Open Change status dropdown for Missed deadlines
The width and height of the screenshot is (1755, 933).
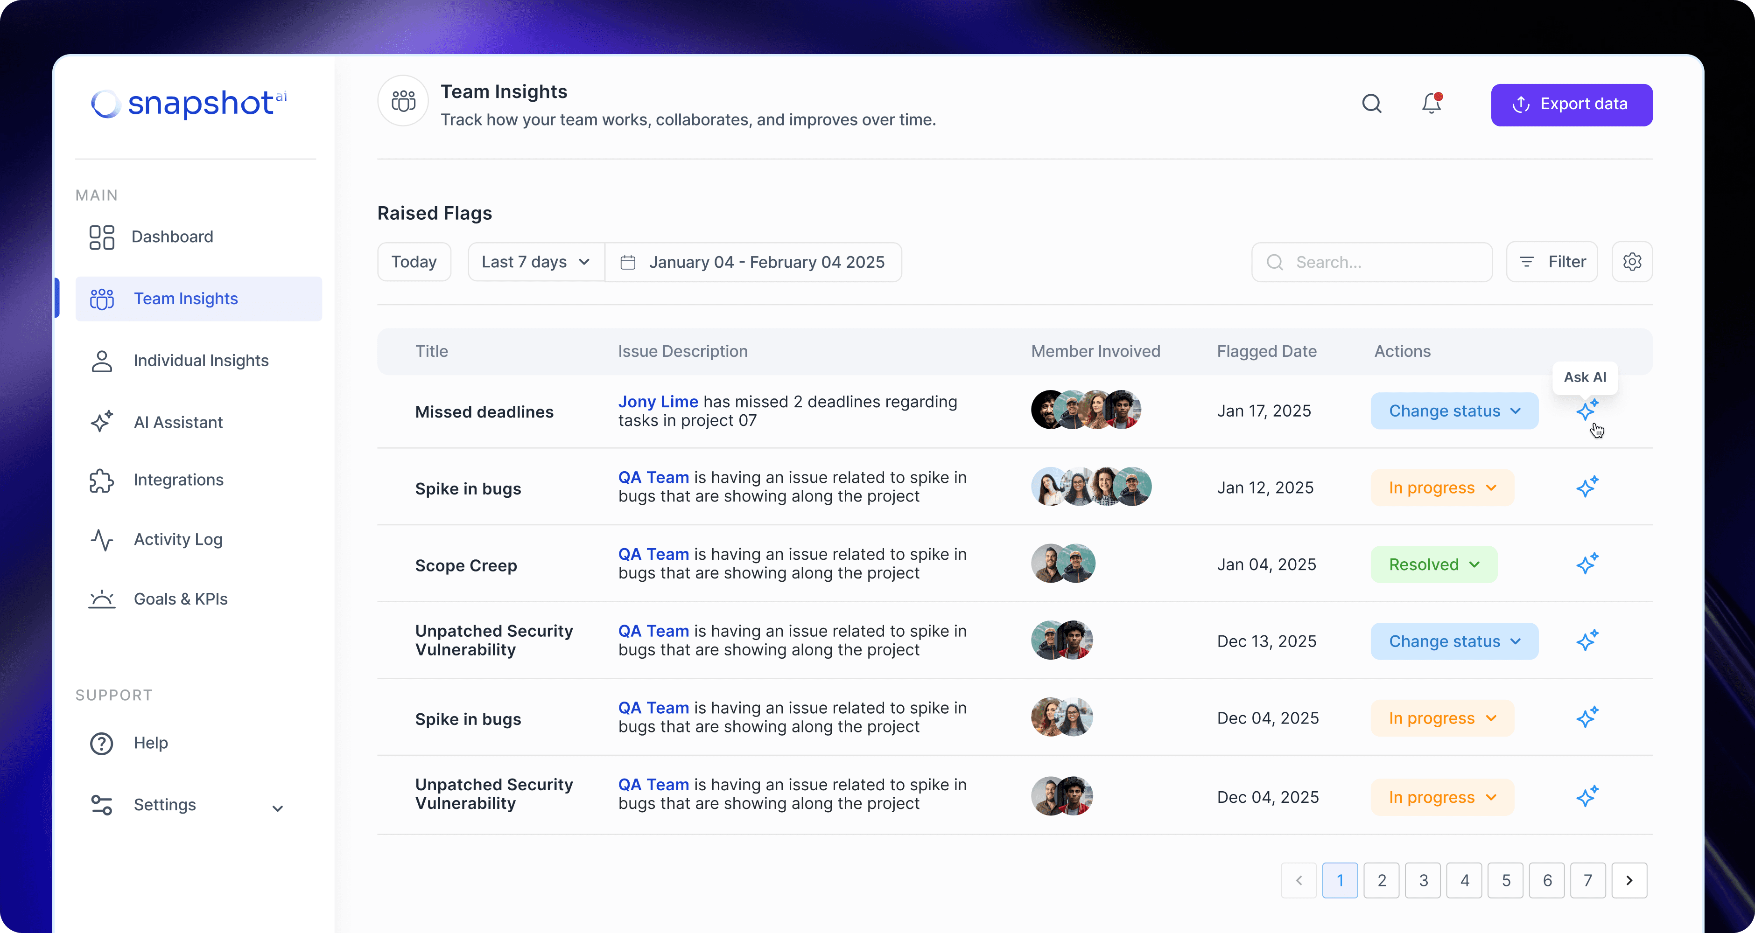point(1454,411)
